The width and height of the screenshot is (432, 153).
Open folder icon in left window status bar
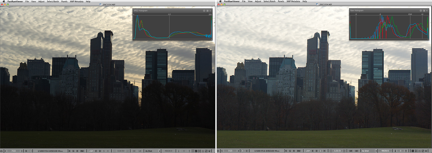coord(2,151)
